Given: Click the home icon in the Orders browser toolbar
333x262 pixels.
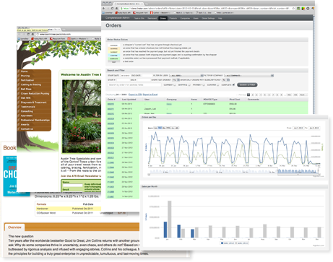Looking at the screenshot, I should 116,8.
